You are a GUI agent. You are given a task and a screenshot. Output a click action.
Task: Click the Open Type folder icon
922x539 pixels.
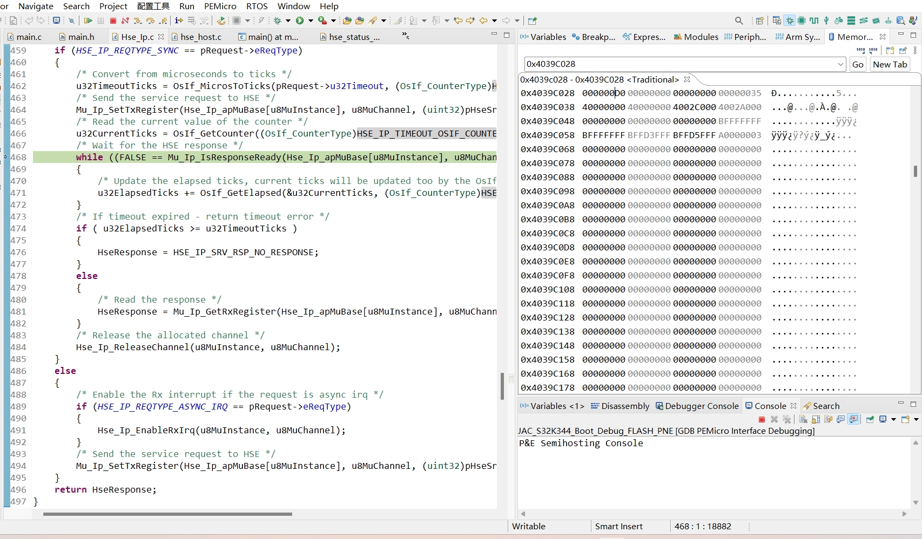pos(347,21)
